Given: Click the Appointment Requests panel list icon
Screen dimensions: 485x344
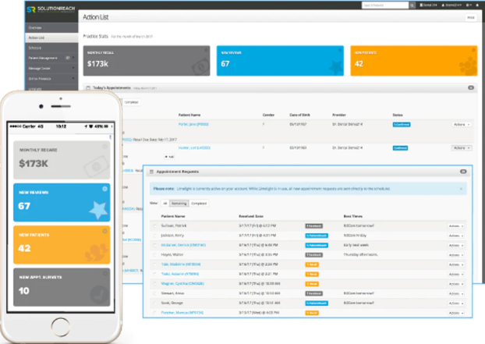Looking at the screenshot, I should (x=150, y=171).
